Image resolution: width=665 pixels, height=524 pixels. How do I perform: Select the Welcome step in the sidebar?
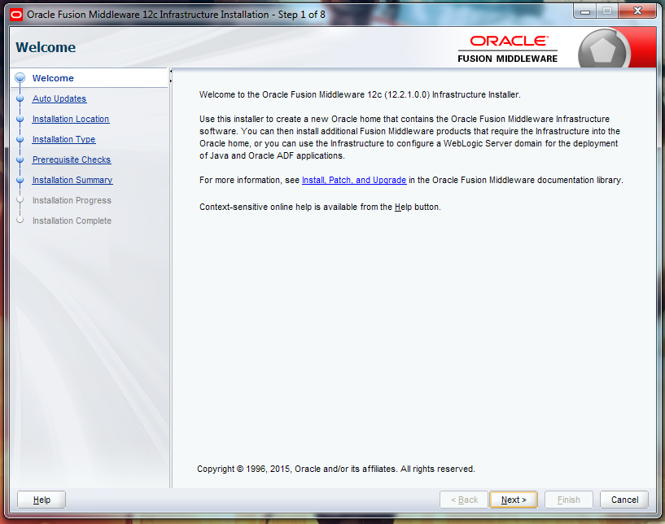pos(53,78)
